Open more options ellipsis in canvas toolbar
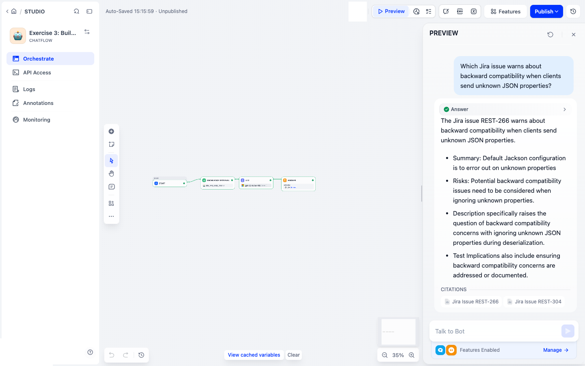The image size is (585, 366). pos(111,216)
